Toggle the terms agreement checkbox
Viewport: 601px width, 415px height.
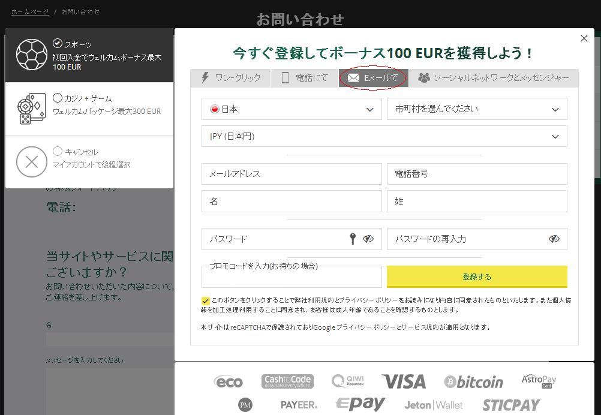206,301
